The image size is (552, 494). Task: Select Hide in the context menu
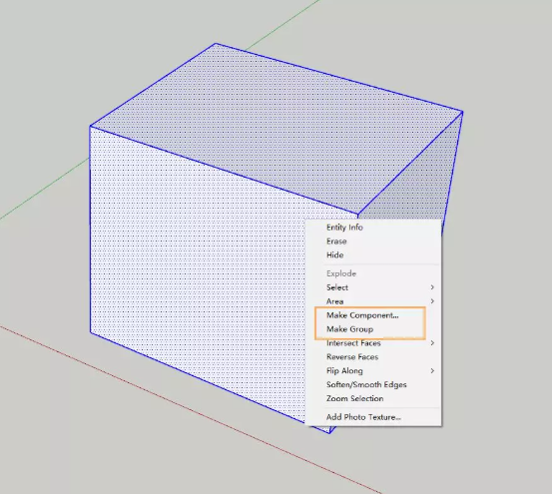(x=373, y=255)
